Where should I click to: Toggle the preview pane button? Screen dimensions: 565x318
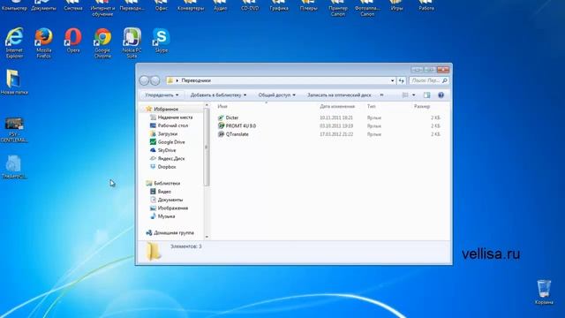pyautogui.click(x=427, y=95)
